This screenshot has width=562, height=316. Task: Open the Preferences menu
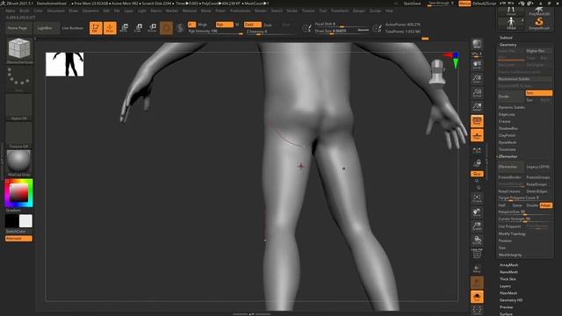240,11
